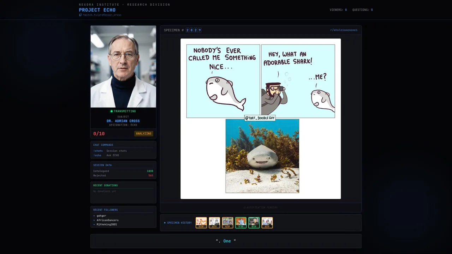Open the last specimen history thumbnail

[267, 223]
